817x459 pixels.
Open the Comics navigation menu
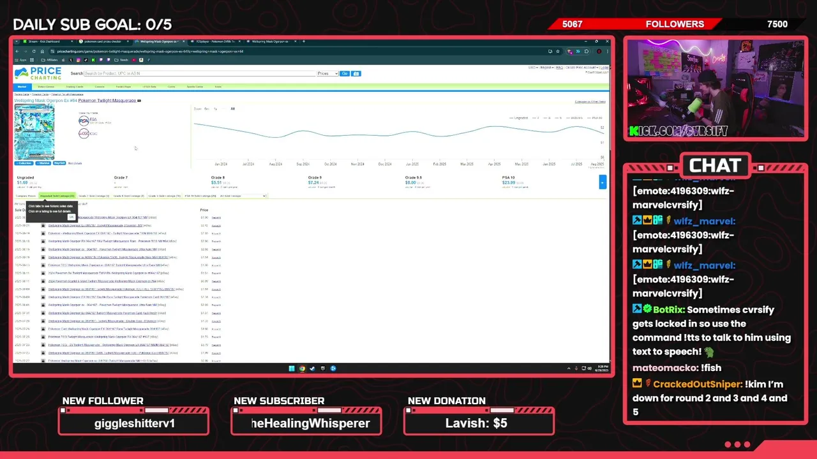[x=100, y=87]
